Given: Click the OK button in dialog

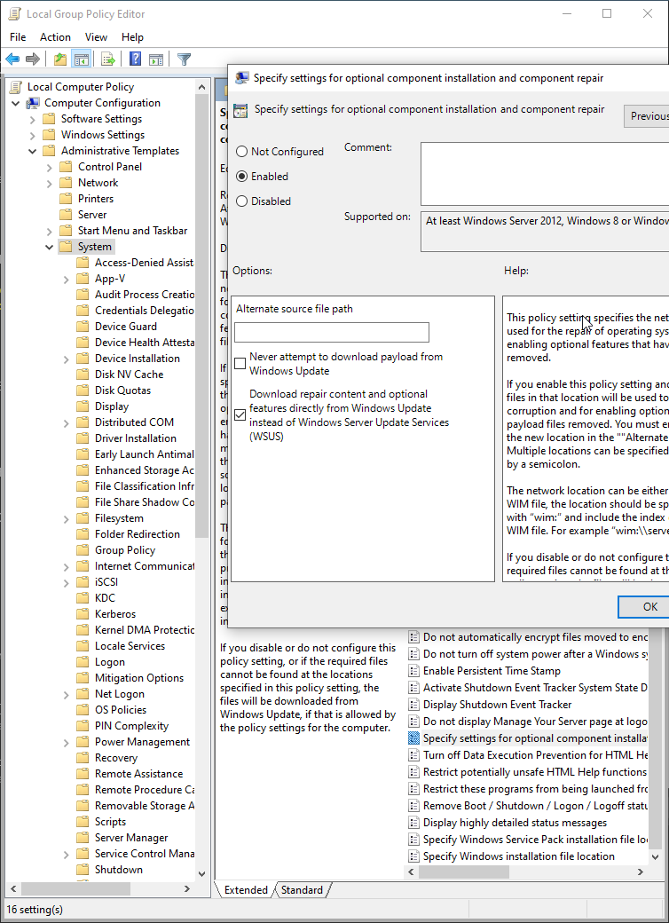Looking at the screenshot, I should 649,606.
